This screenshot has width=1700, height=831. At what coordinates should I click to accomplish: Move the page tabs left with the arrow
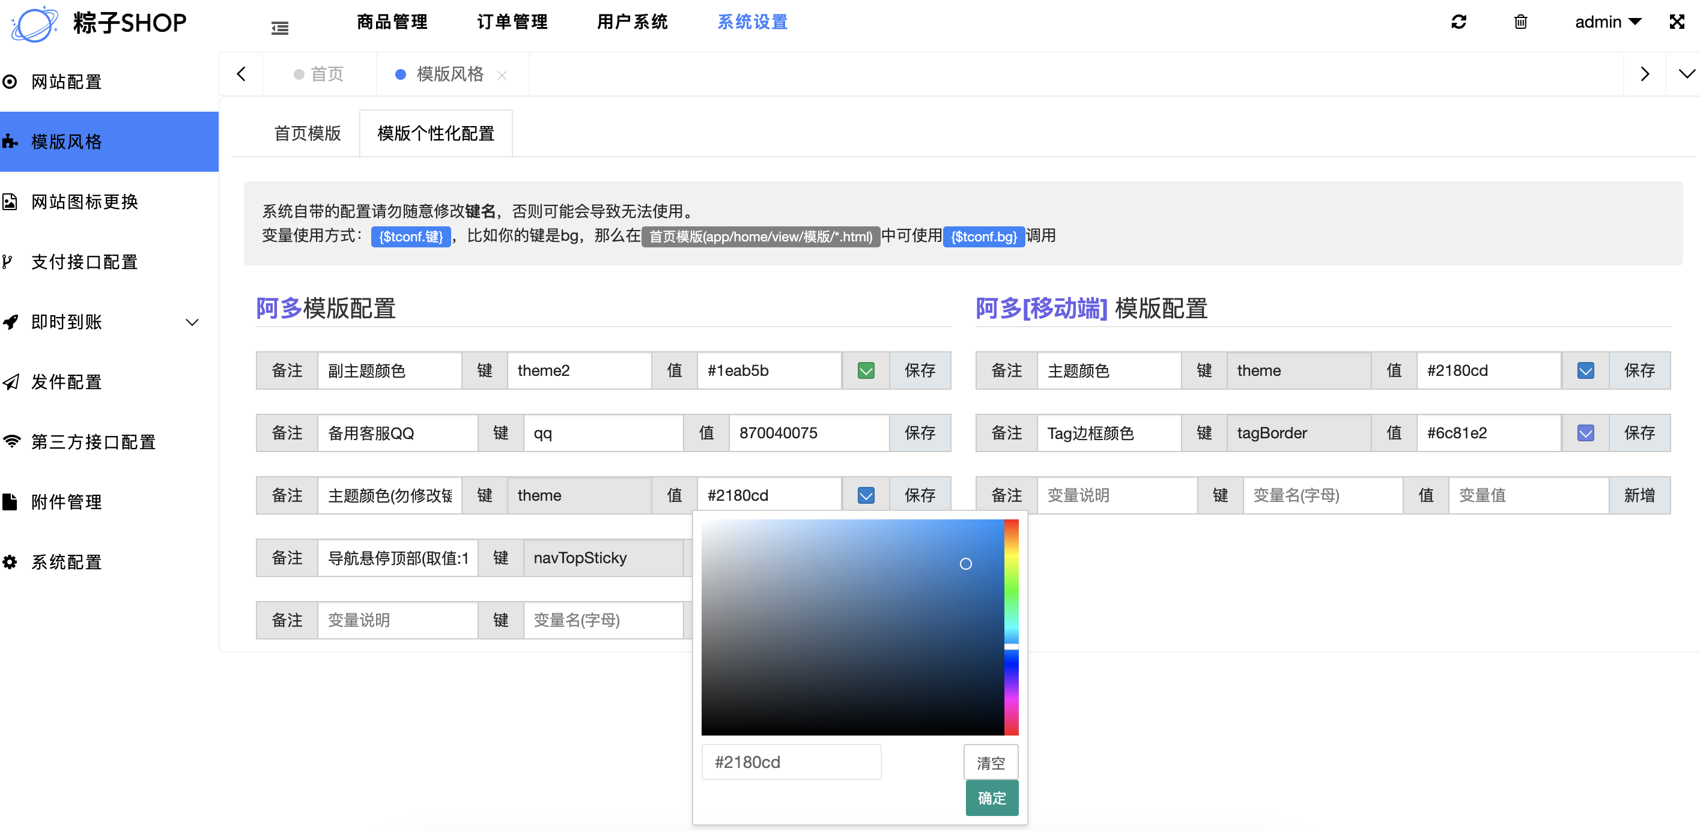(241, 74)
